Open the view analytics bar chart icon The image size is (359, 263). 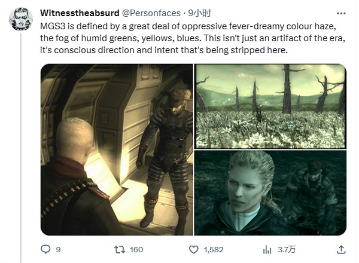pyautogui.click(x=267, y=249)
